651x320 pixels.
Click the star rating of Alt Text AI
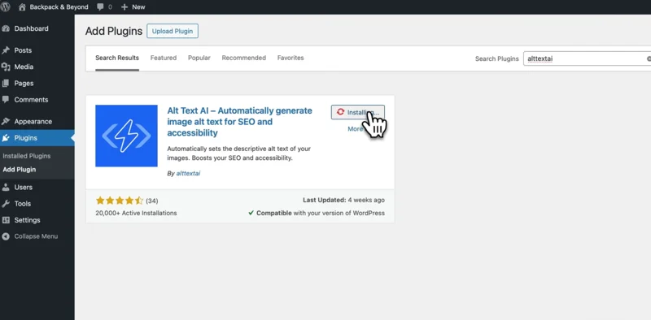click(120, 201)
